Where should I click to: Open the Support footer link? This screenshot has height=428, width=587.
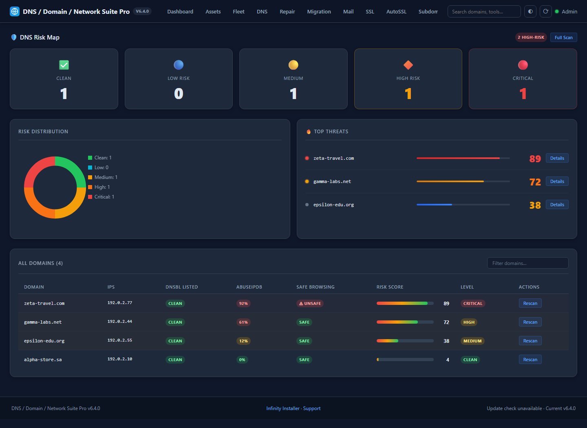point(312,408)
